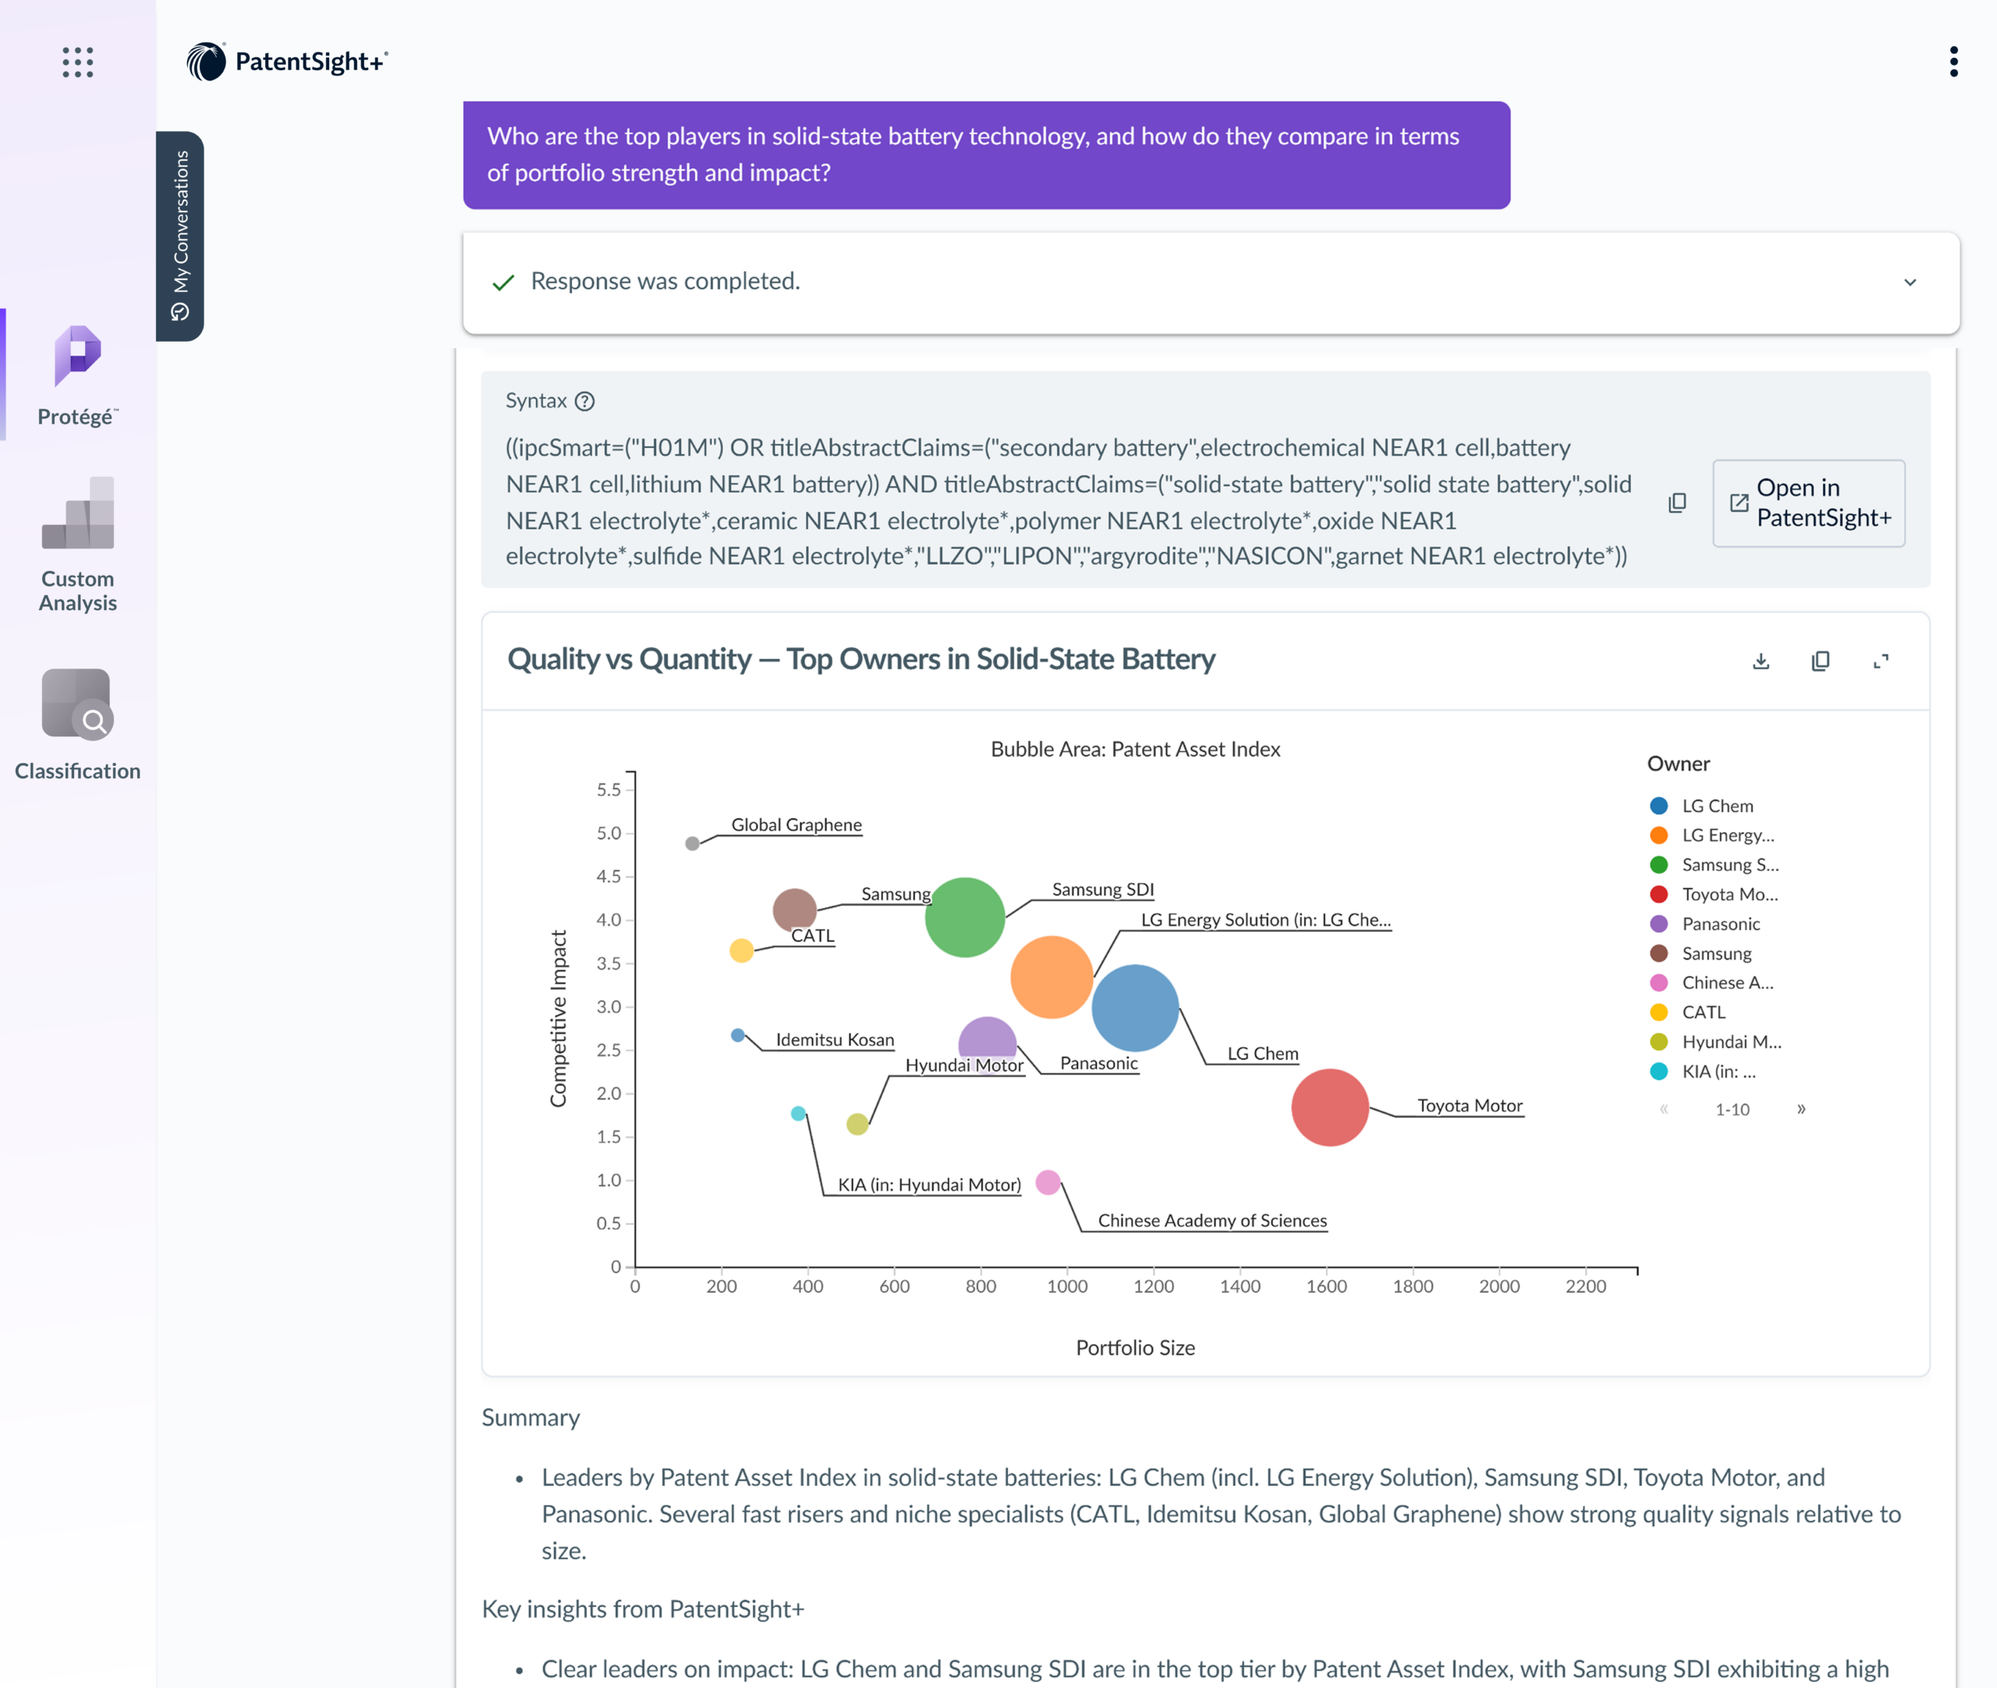The image size is (1997, 1688).
Task: Open the Classification tool
Action: coord(77,725)
